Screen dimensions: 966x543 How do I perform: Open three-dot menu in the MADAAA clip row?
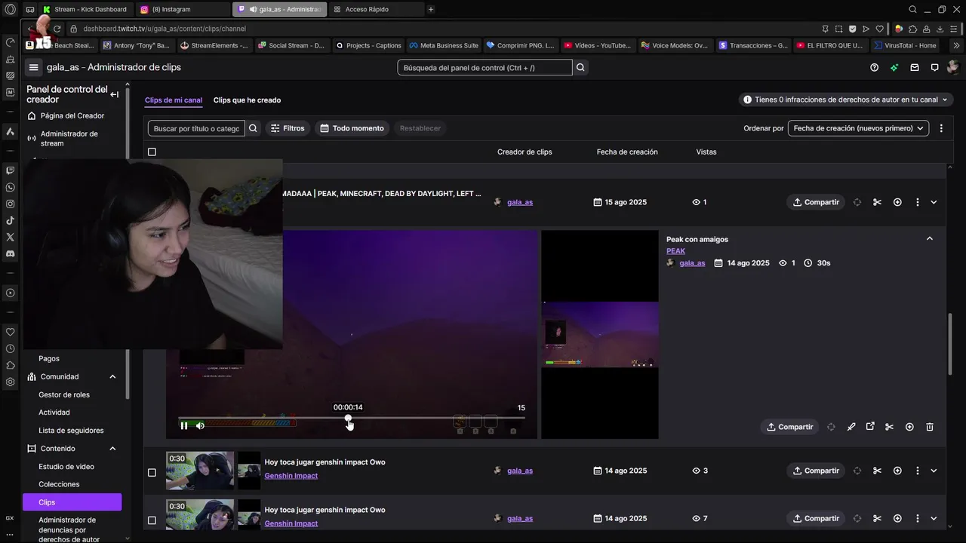[917, 202]
